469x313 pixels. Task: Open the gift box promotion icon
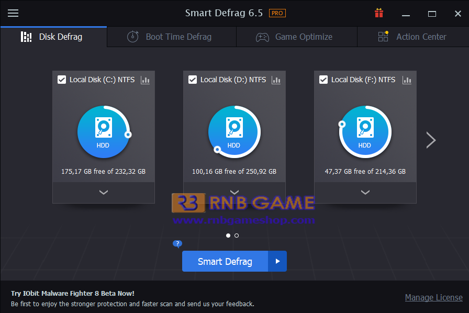379,13
